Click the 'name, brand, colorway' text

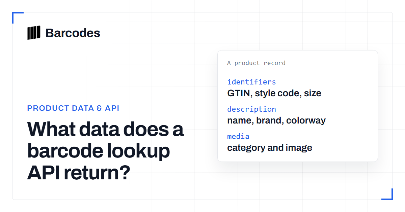276,120
